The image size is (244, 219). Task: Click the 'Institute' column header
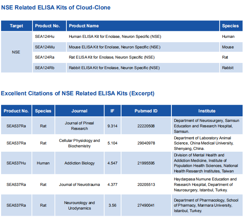(207, 111)
